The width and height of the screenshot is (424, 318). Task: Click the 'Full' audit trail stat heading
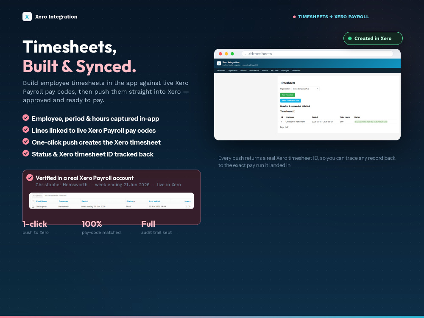pos(148,224)
